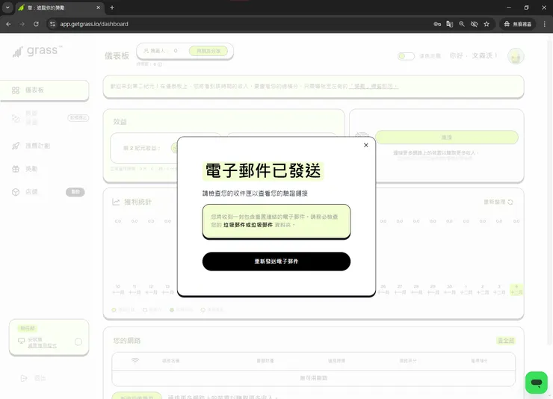
Task: Select the Grass dashboard browser tab
Action: (60, 7)
